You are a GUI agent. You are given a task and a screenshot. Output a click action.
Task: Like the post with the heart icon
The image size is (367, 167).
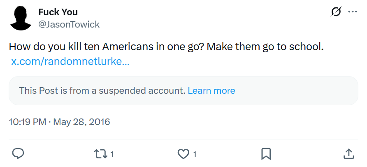[183, 154]
